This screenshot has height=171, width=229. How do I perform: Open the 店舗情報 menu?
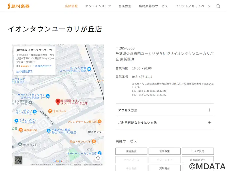coord(71,6)
